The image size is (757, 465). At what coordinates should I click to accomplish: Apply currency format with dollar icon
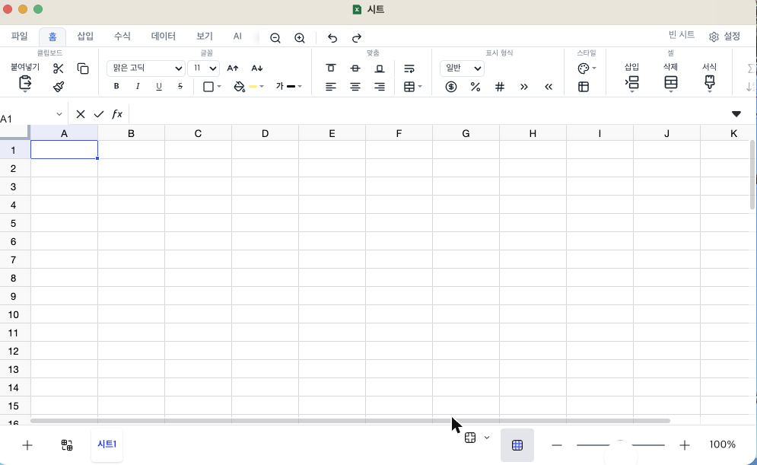451,87
